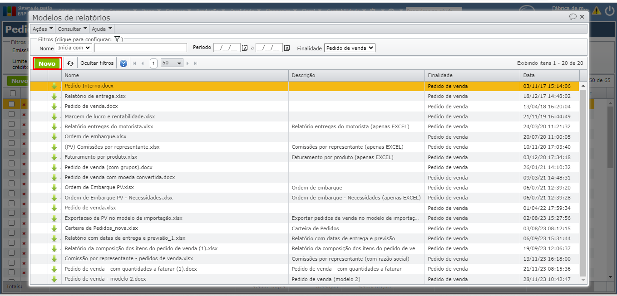Open the items-per-page dropdown showing 50
This screenshot has width=617, height=296.
[172, 63]
